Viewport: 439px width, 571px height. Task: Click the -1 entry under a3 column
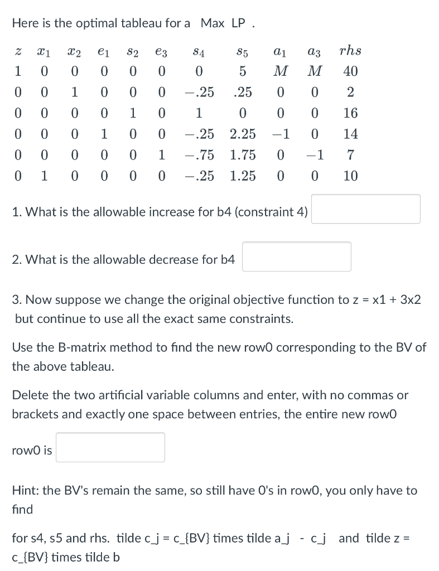[315, 155]
